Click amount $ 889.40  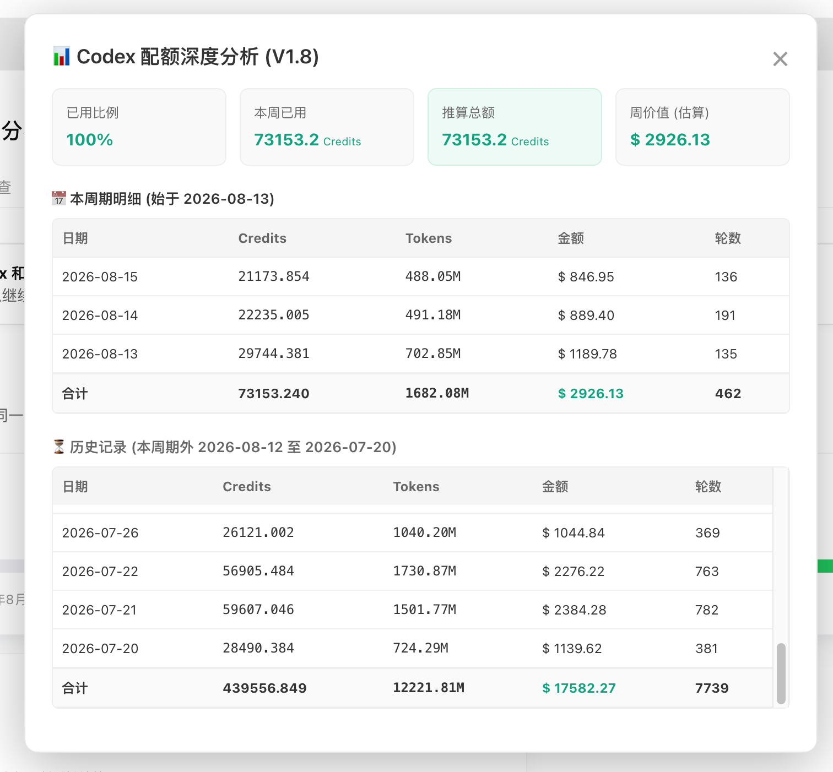pyautogui.click(x=586, y=316)
